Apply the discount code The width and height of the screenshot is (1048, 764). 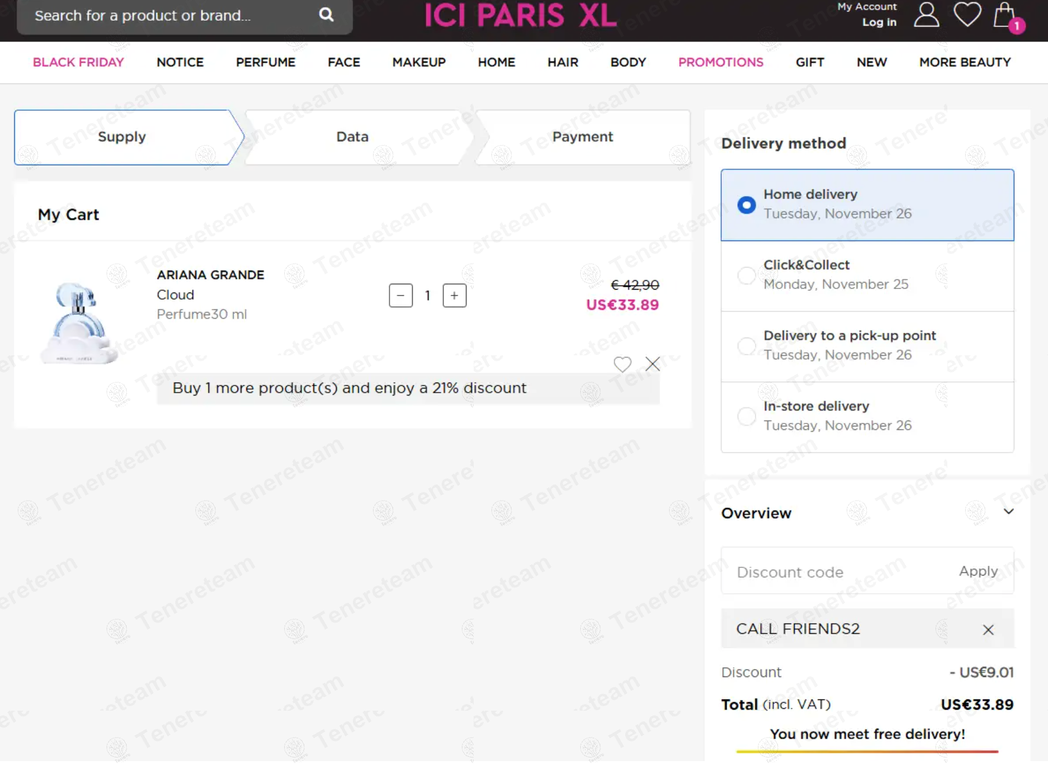(x=978, y=571)
